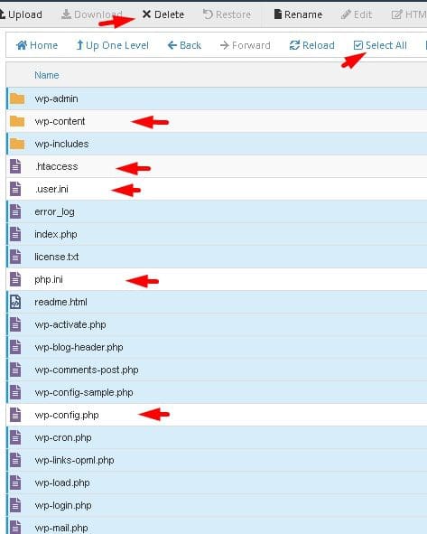
Task: Navigate Up One Level
Action: [x=112, y=45]
